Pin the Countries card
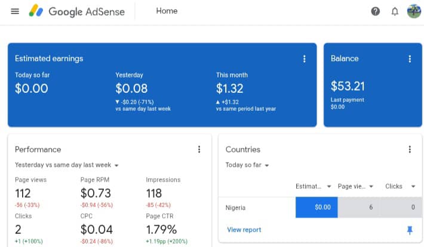 pyautogui.click(x=410, y=230)
